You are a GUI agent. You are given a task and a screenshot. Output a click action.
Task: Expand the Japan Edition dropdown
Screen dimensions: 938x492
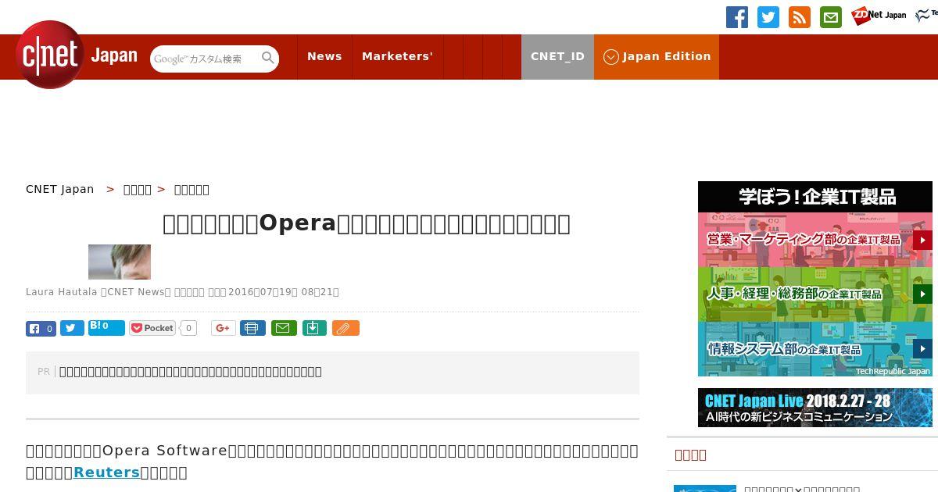coord(657,56)
